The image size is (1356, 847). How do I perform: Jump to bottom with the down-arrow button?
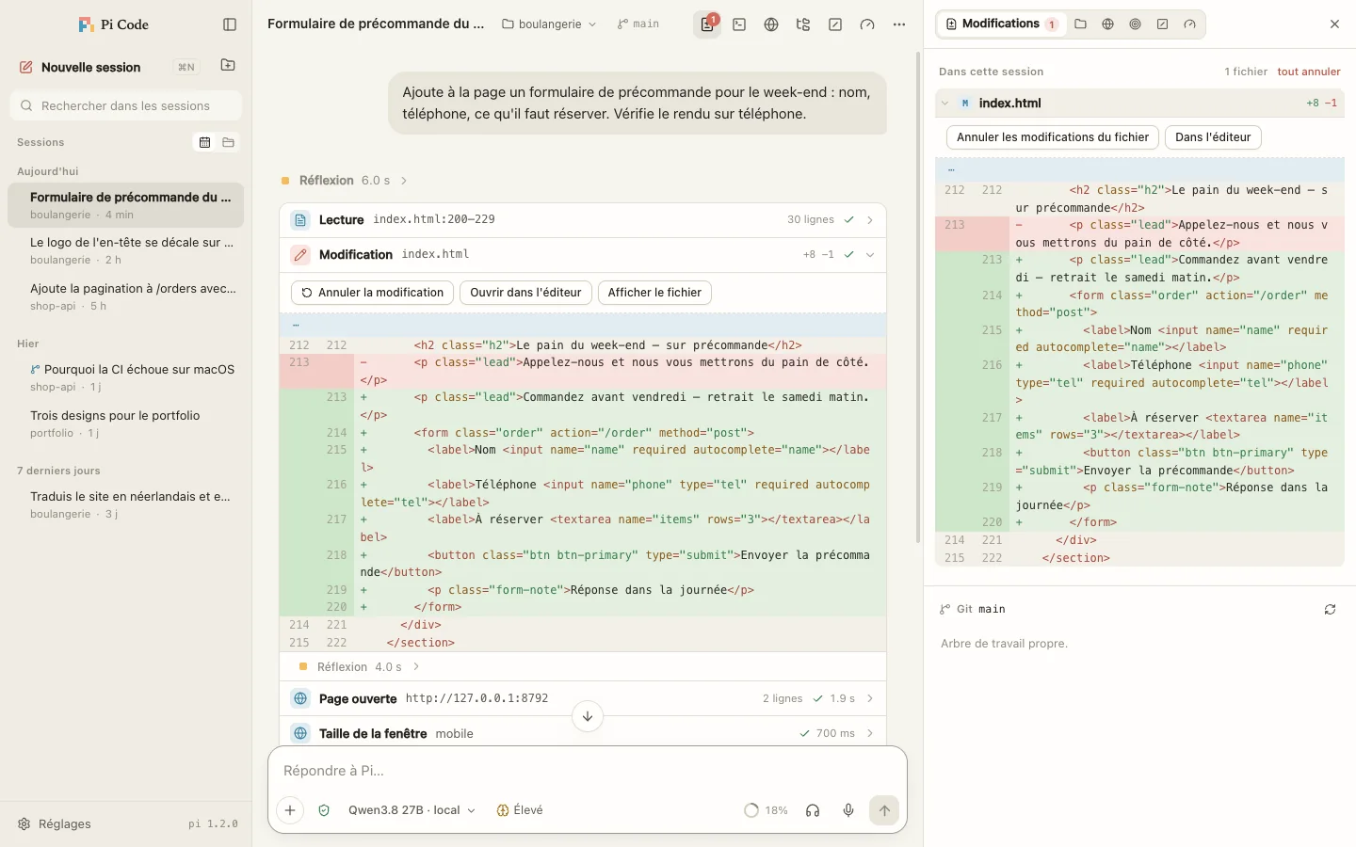pos(588,716)
